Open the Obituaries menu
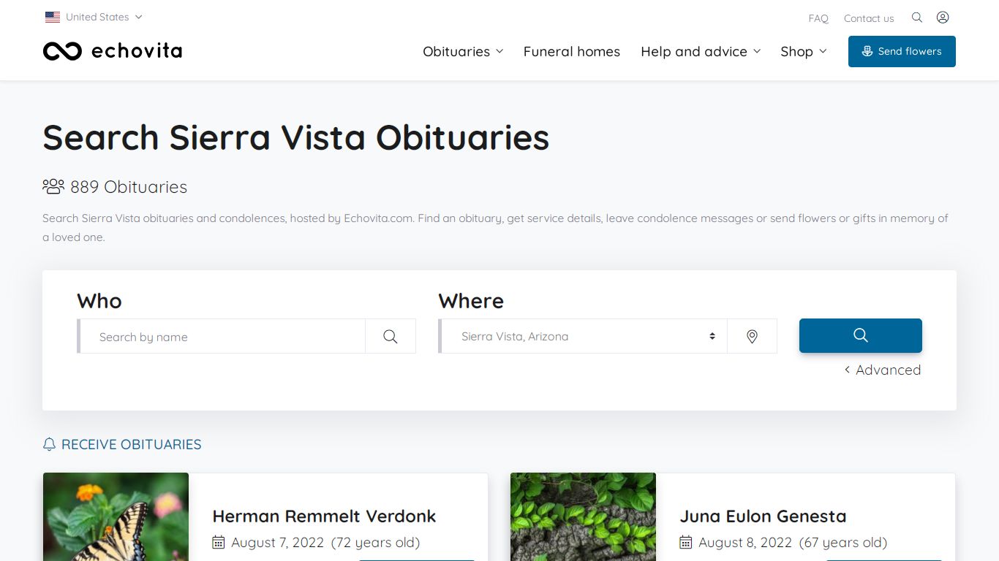Viewport: 999px width, 561px height. coord(463,51)
